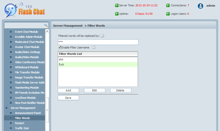Screen dimensions: 220x131
Task: Click the replacement text input field
Action: coord(98,42)
